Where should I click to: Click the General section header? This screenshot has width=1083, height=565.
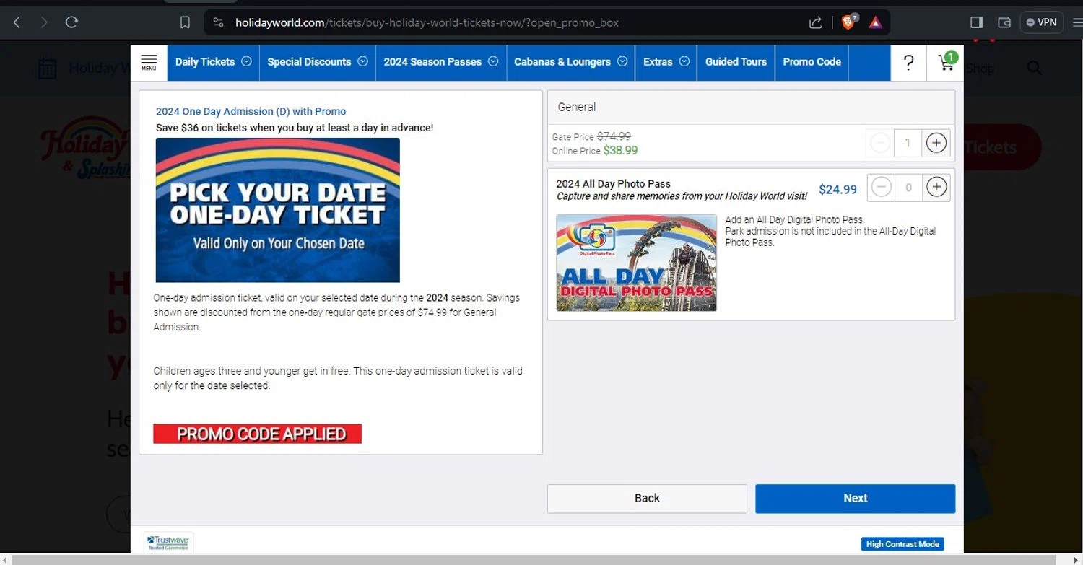(x=751, y=107)
